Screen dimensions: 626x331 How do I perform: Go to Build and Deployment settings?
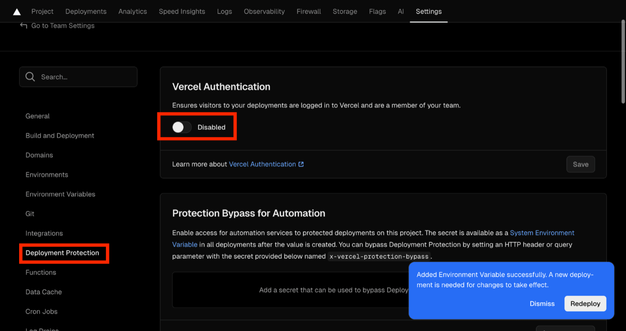pos(60,135)
